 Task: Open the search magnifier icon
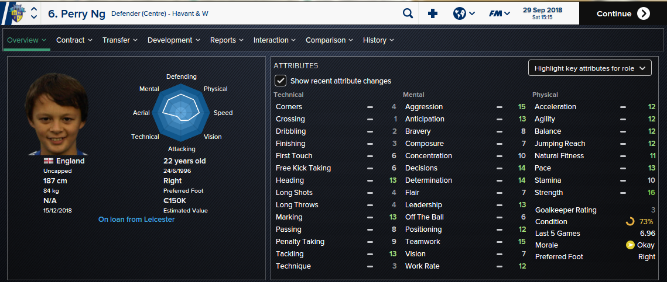point(408,13)
